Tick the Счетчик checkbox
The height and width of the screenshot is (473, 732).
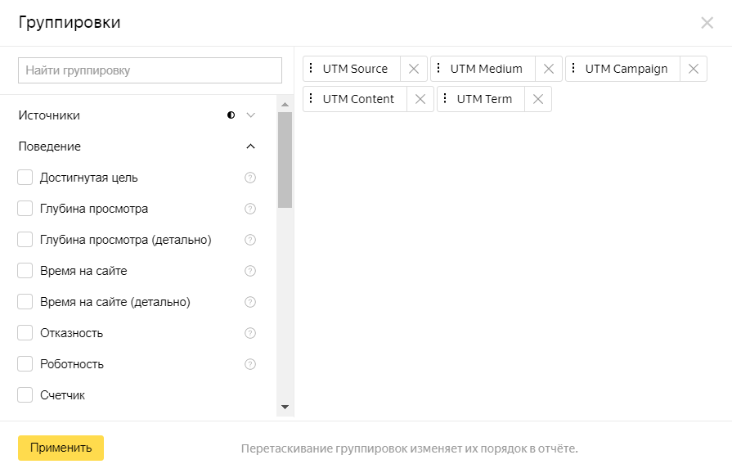point(25,394)
